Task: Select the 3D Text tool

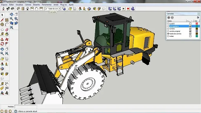Action: pyautogui.click(x=7, y=93)
